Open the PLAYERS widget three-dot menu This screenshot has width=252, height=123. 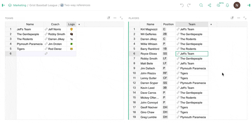pyautogui.click(x=239, y=18)
